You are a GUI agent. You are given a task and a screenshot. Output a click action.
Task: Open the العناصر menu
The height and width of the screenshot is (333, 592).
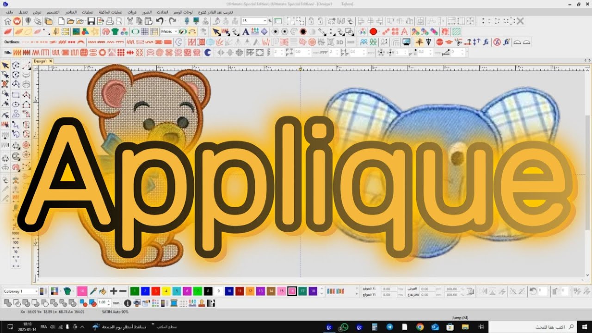71,12
